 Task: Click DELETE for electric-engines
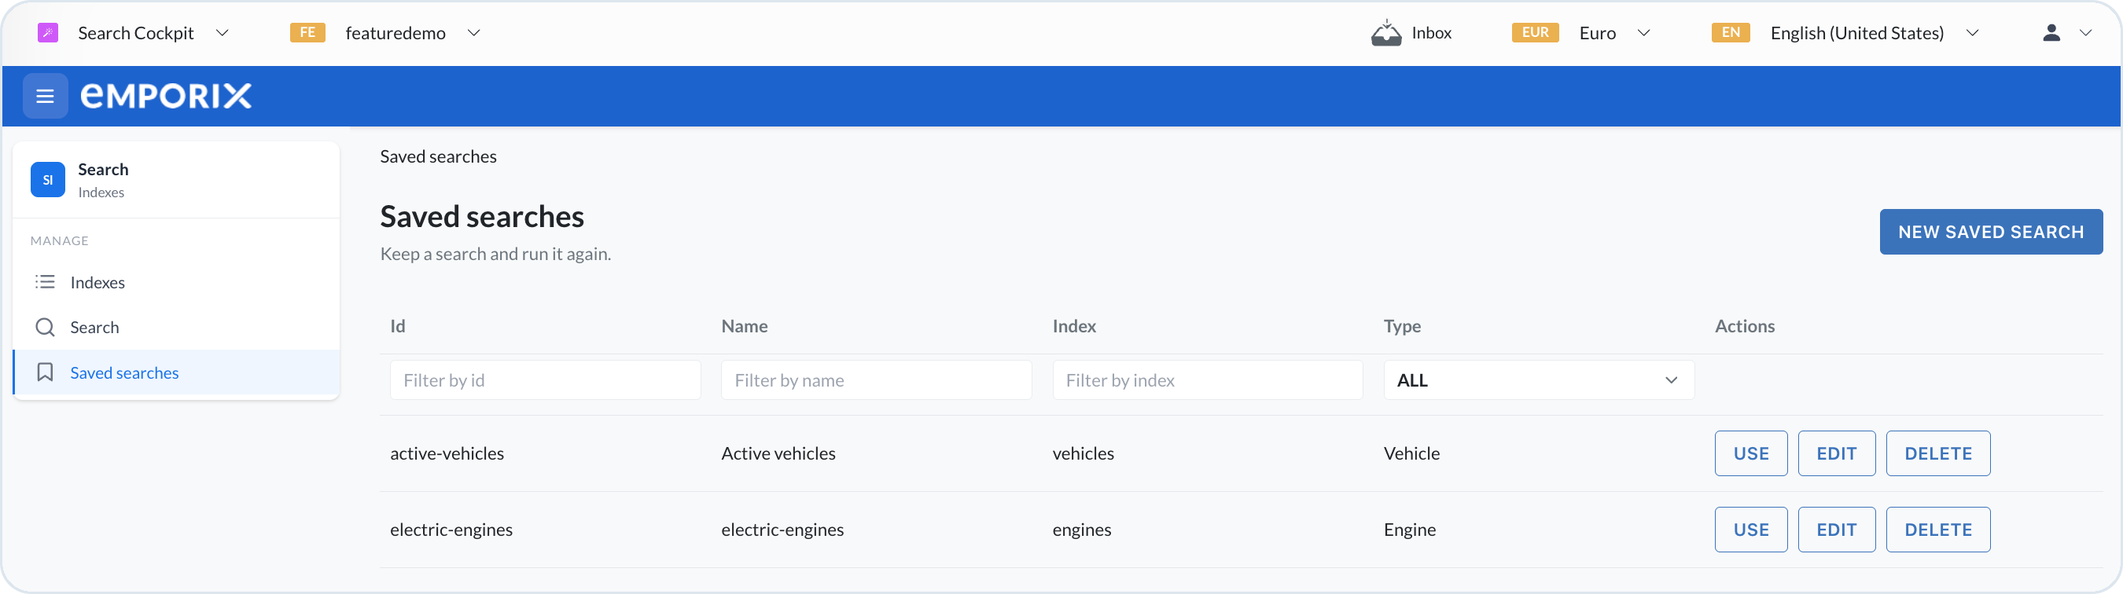pos(1938,530)
